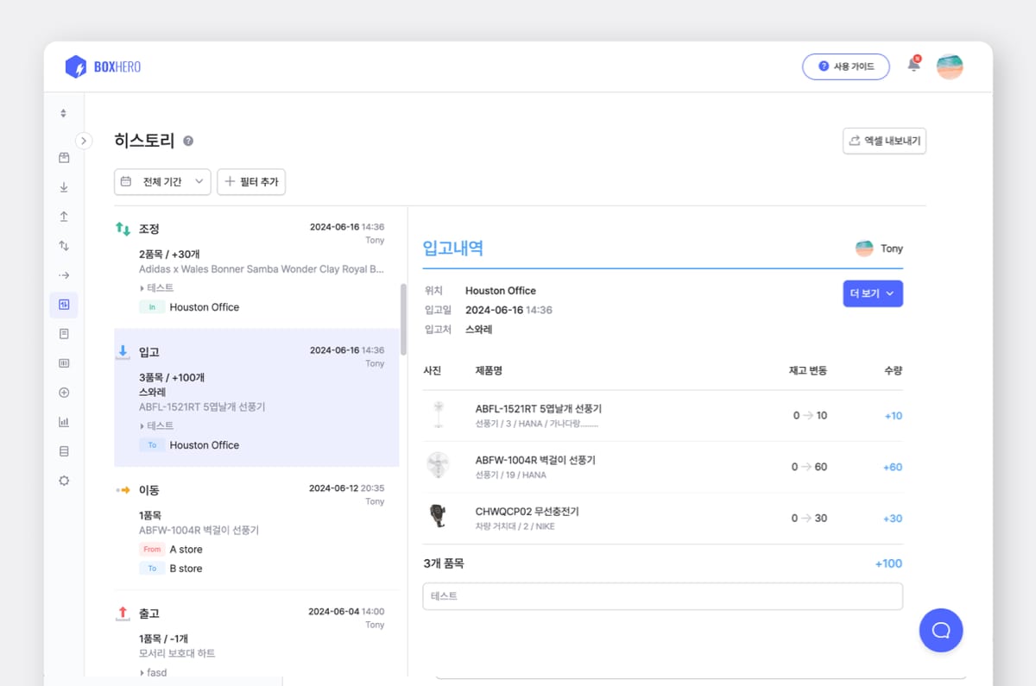Screen dimensions: 1036x686
Task: Expand the 테스트 disclosure in the 입고 entry
Action: (x=156, y=425)
